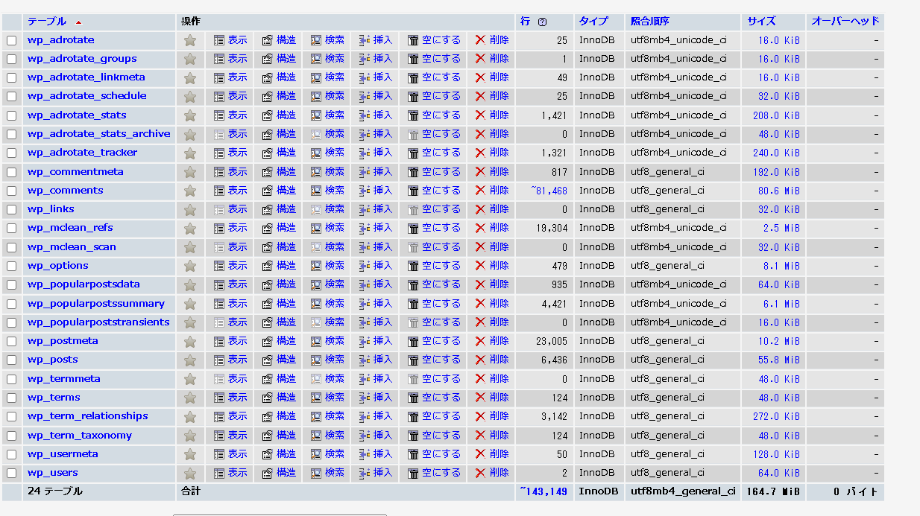Open 検索 icon on wp_terms row
Screen dimensions: 920x516
(x=316, y=398)
